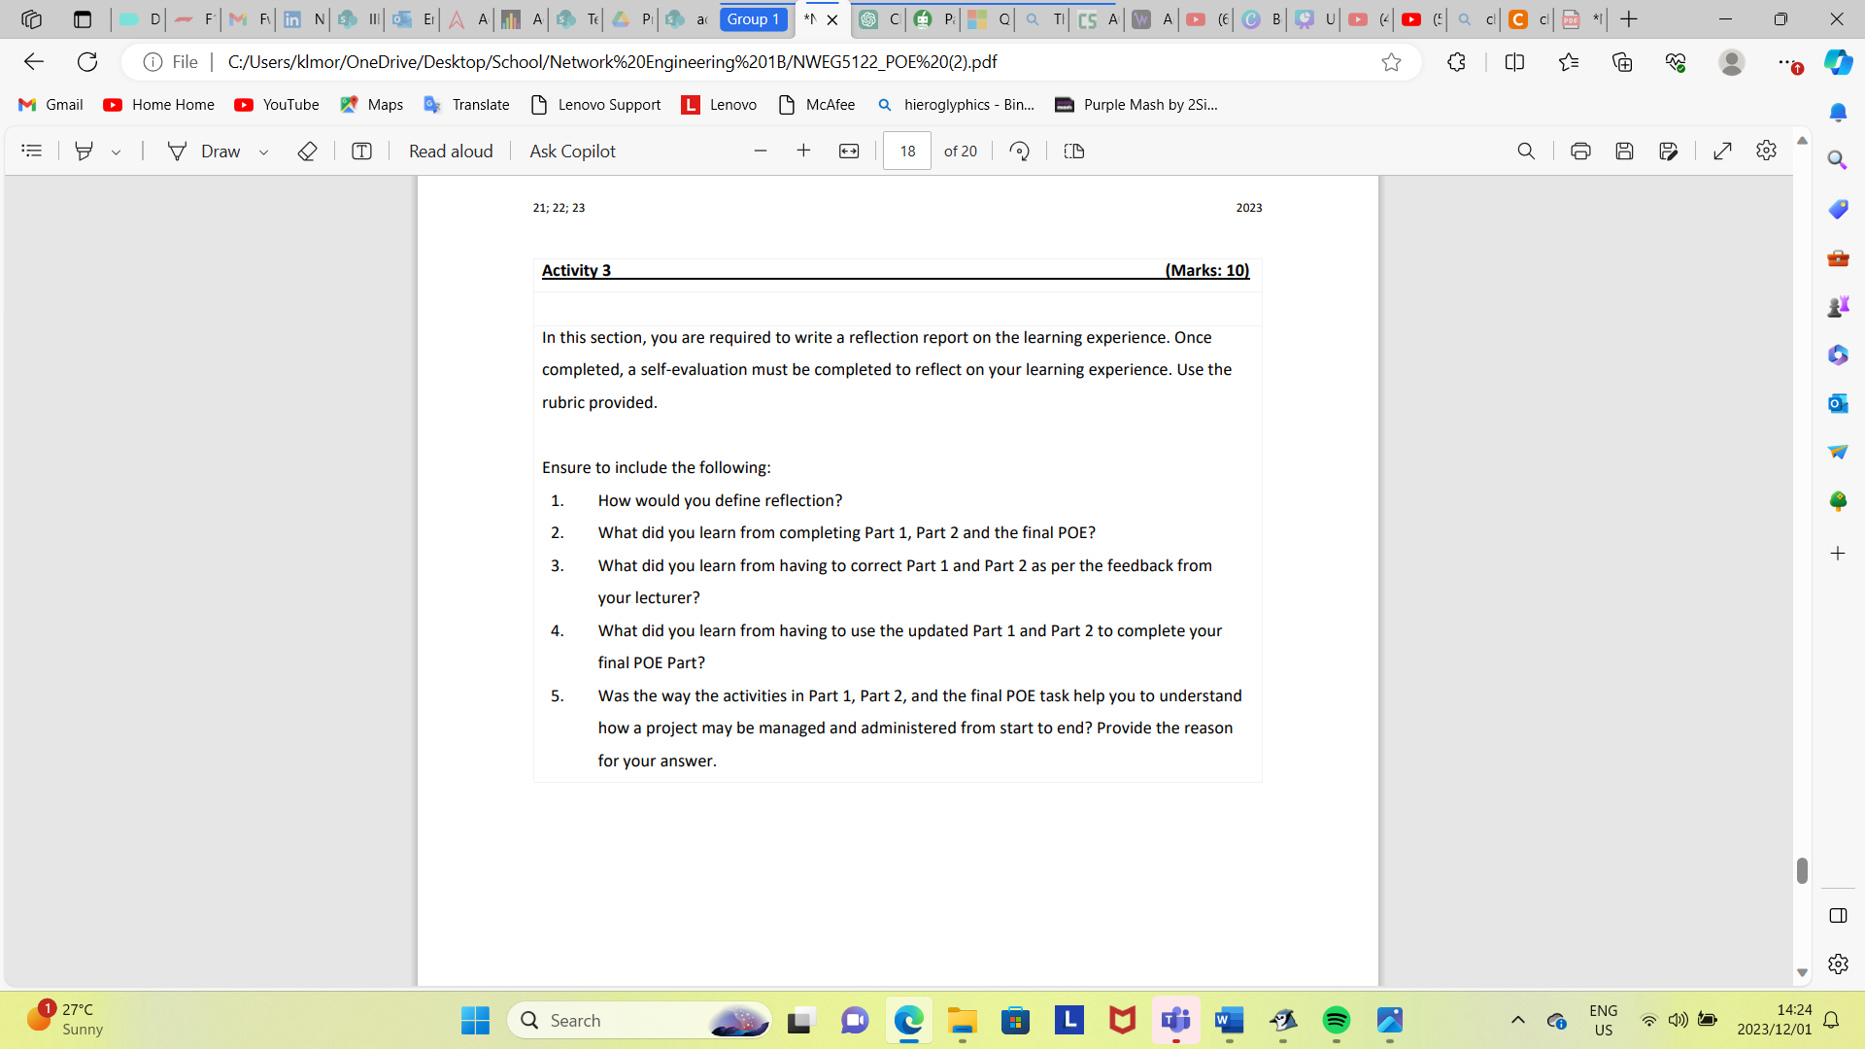This screenshot has height=1049, width=1865.
Task: Open the PDF settings menu
Action: [x=1766, y=151]
